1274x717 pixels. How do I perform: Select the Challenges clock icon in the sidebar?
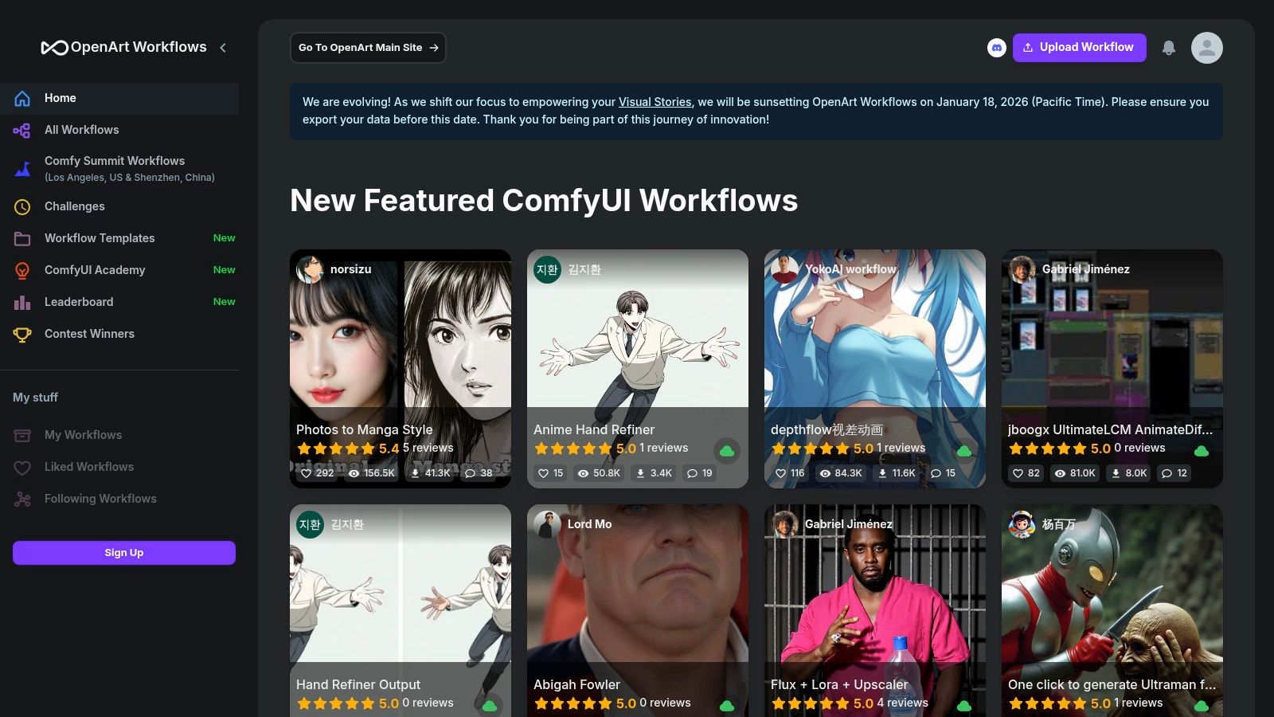pos(22,206)
